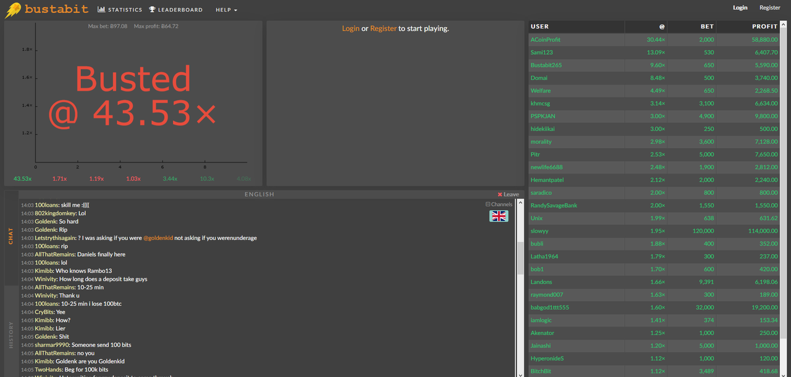The width and height of the screenshot is (791, 377).
Task: Open player Hyperonide5 in the table
Action: 547,358
